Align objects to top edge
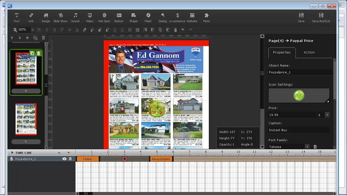Image resolution: width=347 pixels, height=195 pixels. coord(62,30)
